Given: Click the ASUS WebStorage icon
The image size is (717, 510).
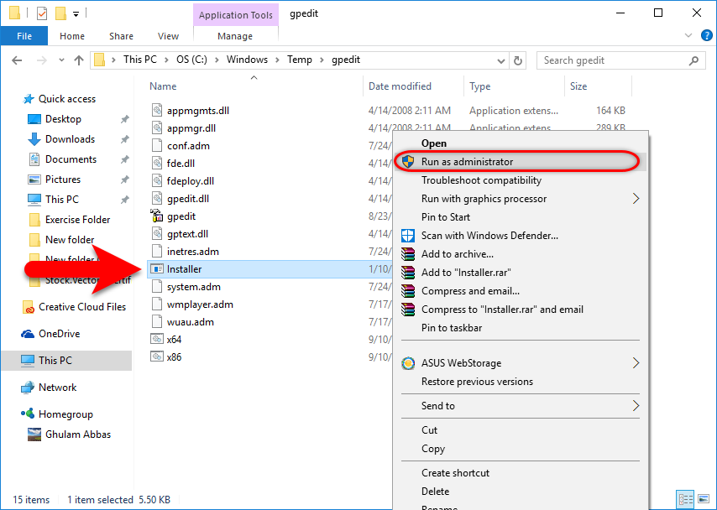Looking at the screenshot, I should pos(408,363).
